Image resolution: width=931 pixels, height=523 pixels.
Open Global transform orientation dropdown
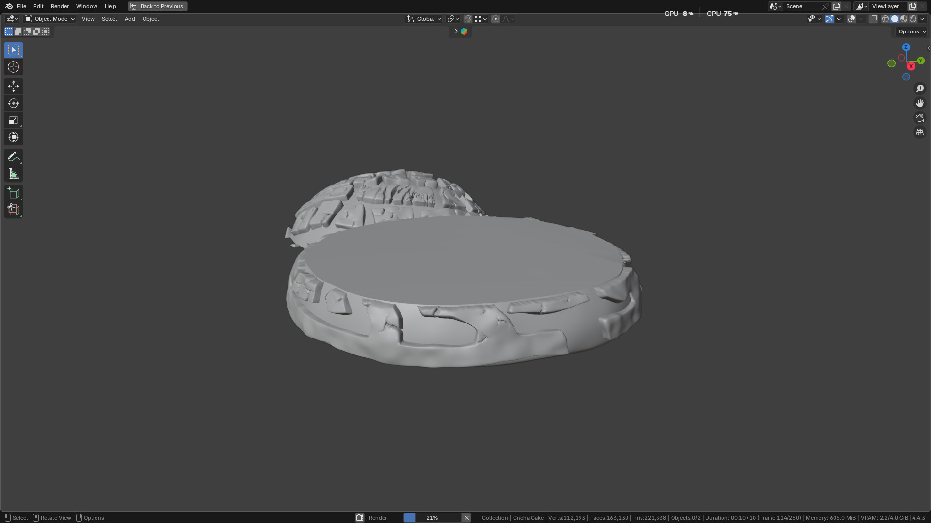point(424,19)
